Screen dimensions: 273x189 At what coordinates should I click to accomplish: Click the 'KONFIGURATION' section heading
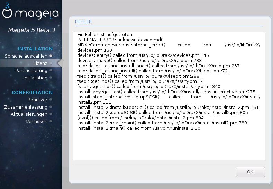pos(32,92)
